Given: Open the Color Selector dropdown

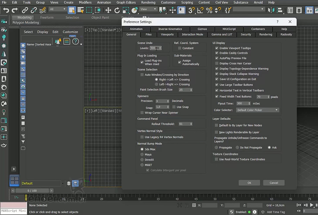Looking at the screenshot, I should (x=257, y=110).
